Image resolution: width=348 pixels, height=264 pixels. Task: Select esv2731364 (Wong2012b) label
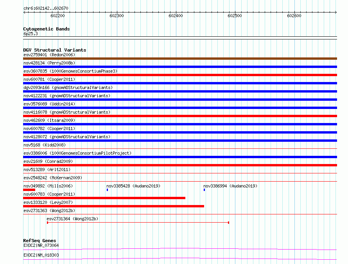[72, 219]
